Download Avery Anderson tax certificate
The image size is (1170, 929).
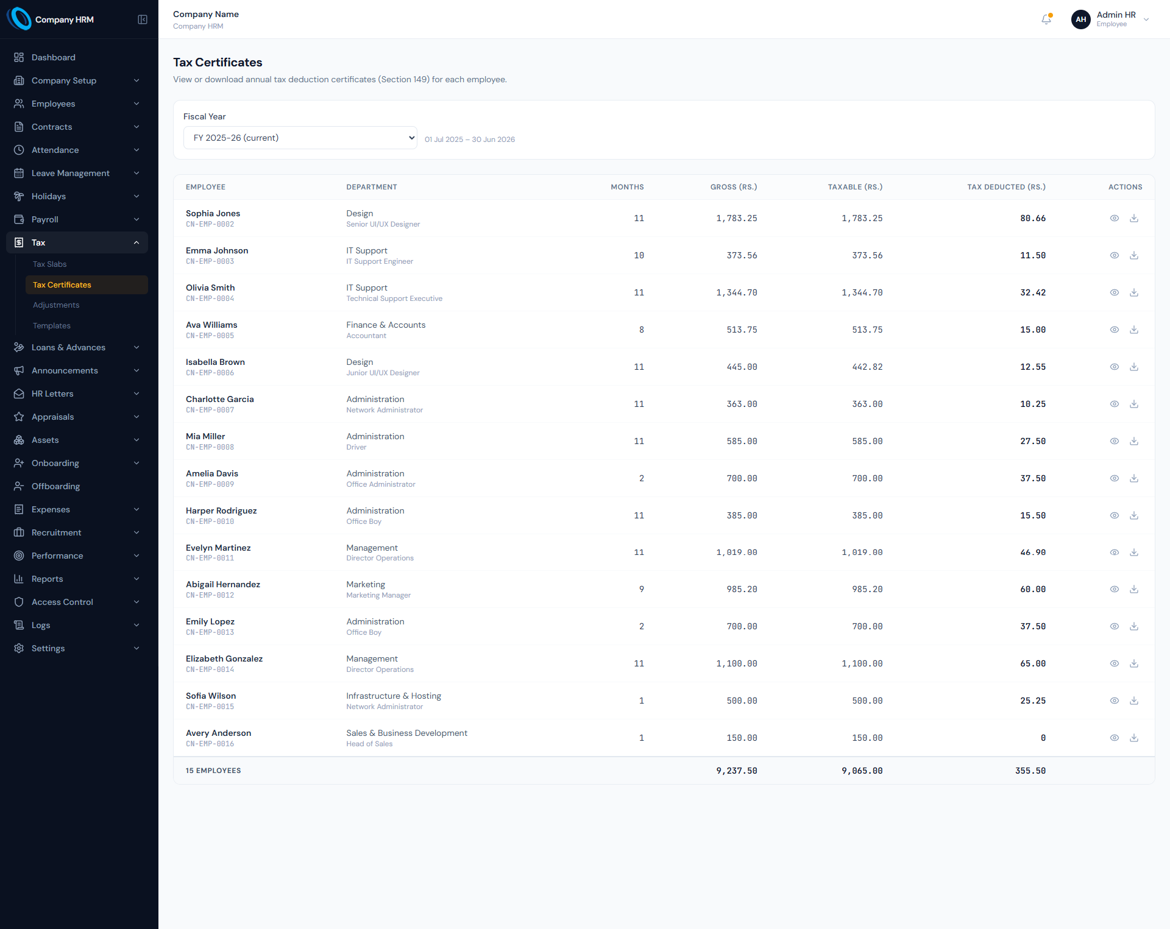[x=1134, y=738]
